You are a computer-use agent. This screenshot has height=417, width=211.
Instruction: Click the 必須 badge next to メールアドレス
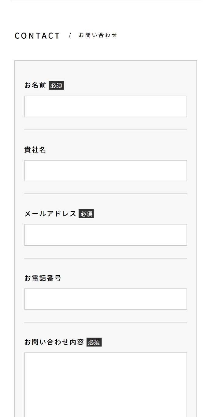[x=86, y=214]
